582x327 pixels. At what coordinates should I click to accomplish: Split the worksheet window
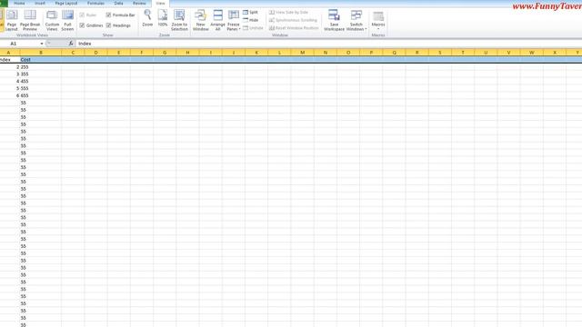(251, 12)
